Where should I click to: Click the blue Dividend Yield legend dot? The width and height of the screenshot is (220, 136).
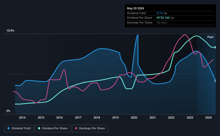point(9,128)
